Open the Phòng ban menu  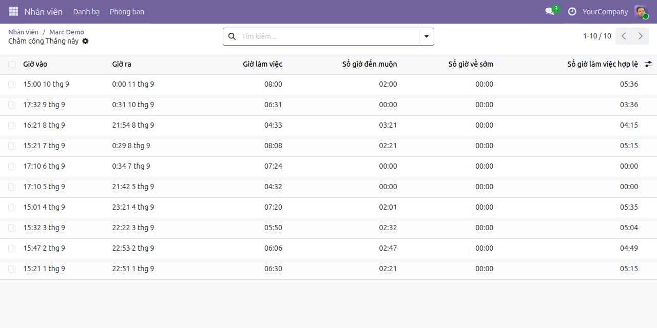127,11
